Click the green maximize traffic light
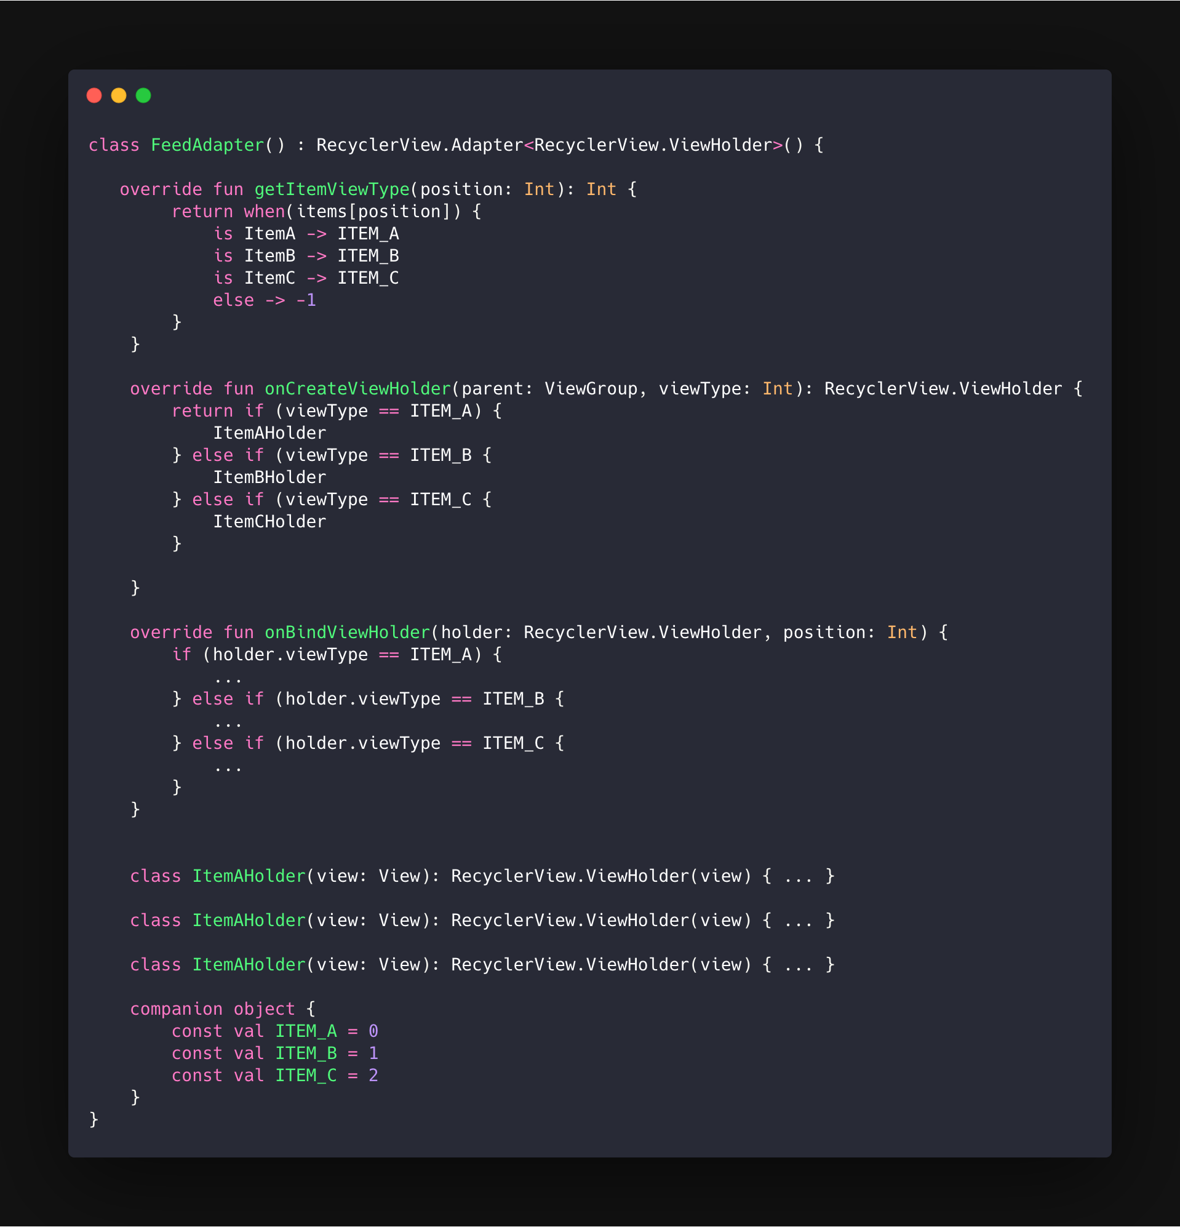The image size is (1180, 1227). click(143, 95)
